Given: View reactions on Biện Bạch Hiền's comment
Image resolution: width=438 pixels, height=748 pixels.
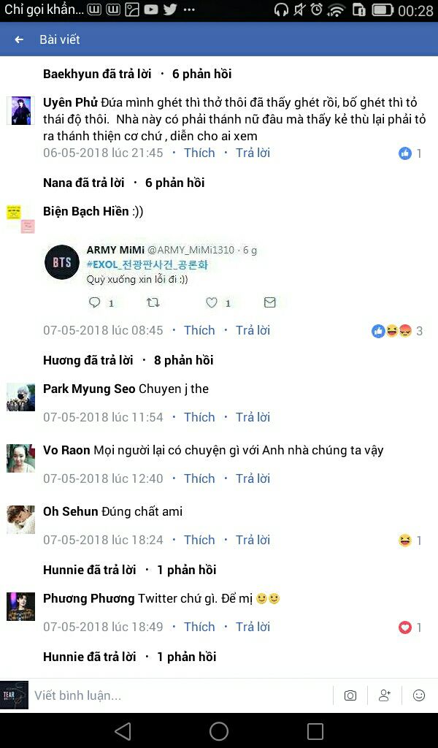Looking at the screenshot, I should [397, 331].
